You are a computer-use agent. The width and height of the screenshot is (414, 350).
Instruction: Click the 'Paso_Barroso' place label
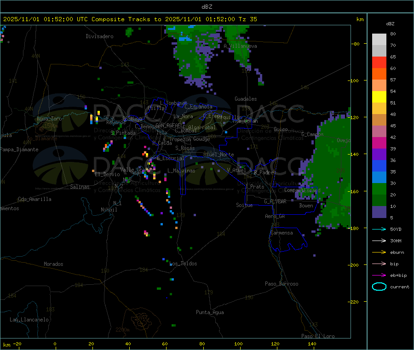tap(282, 284)
